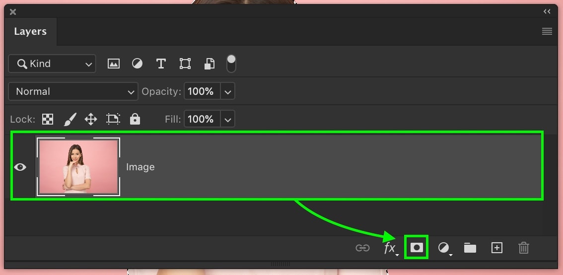
Task: Toggle lock transparent pixels
Action: coord(48,119)
